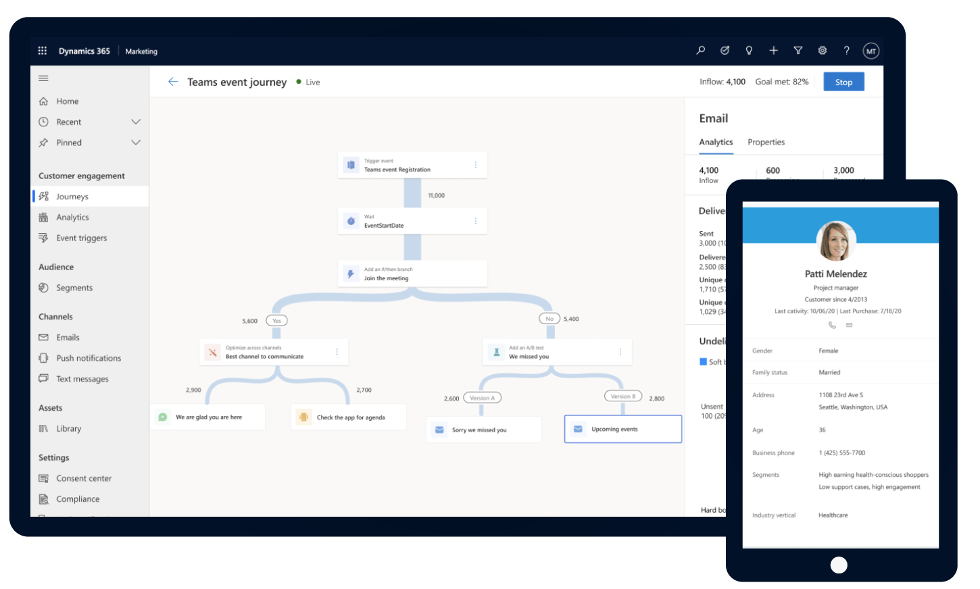
Task: Select Check the app for agenda tile
Action: pyautogui.click(x=349, y=417)
